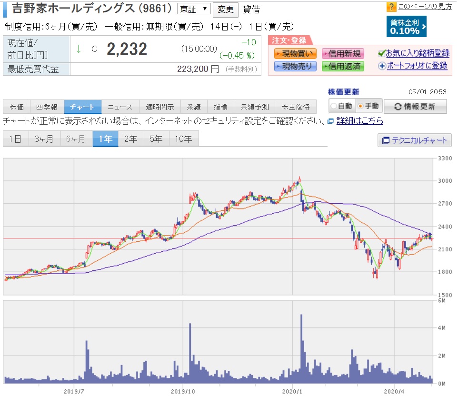Click the 2019/10 date axis label

183,391
